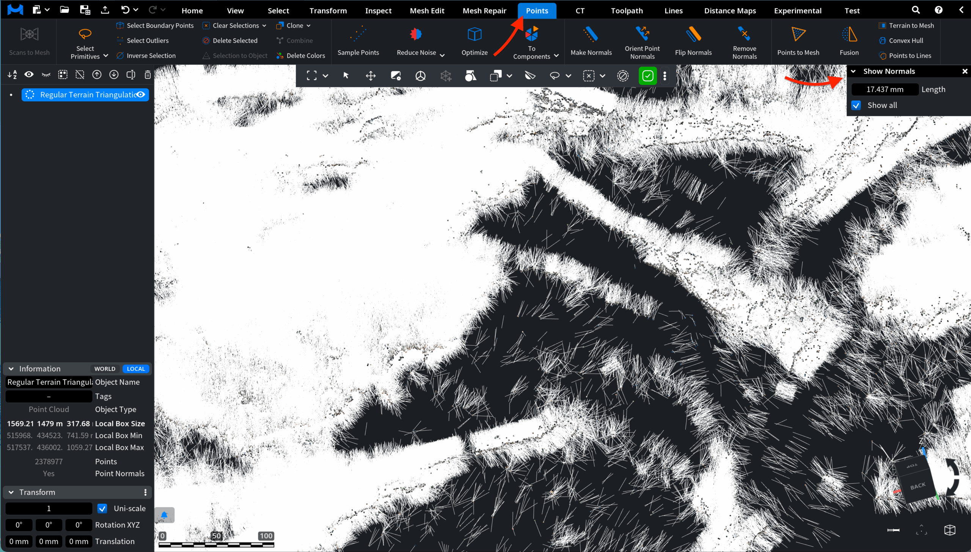Expand the To Components dropdown
The width and height of the screenshot is (971, 552).
(556, 56)
